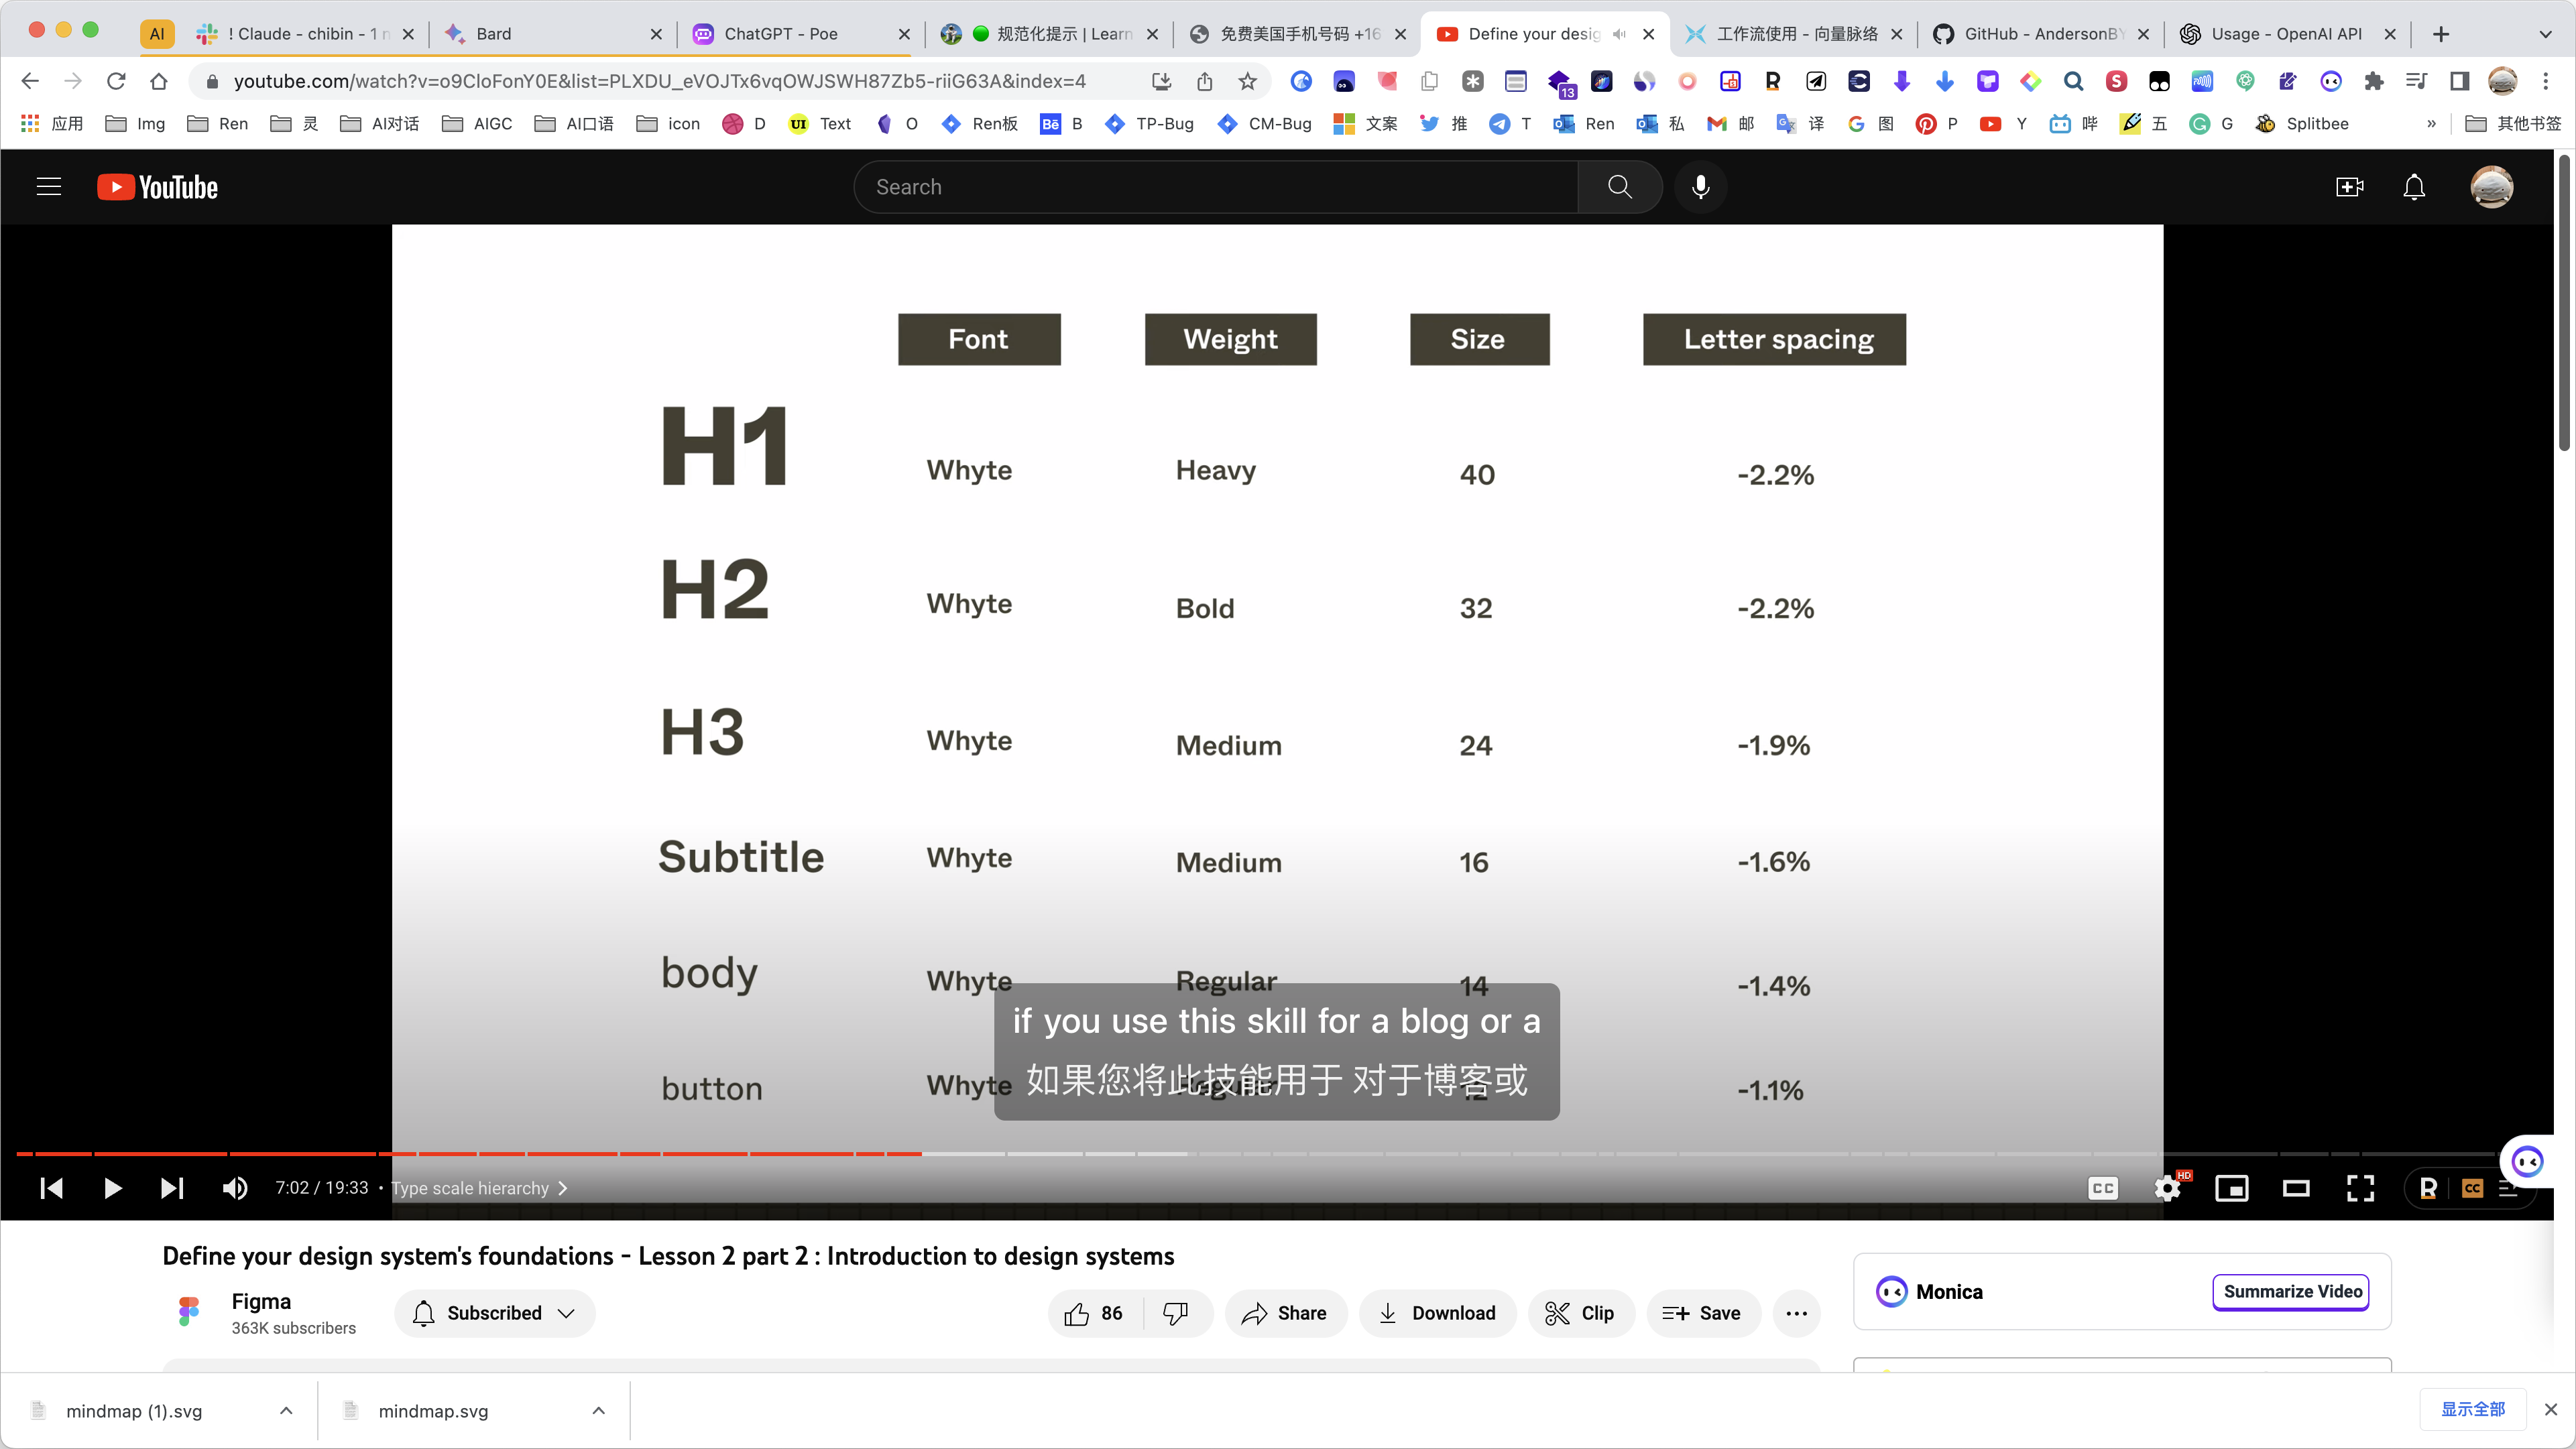Screen dimensions: 2576x1449
Task: Open Monica floating assistant icon
Action: click(2527, 1161)
